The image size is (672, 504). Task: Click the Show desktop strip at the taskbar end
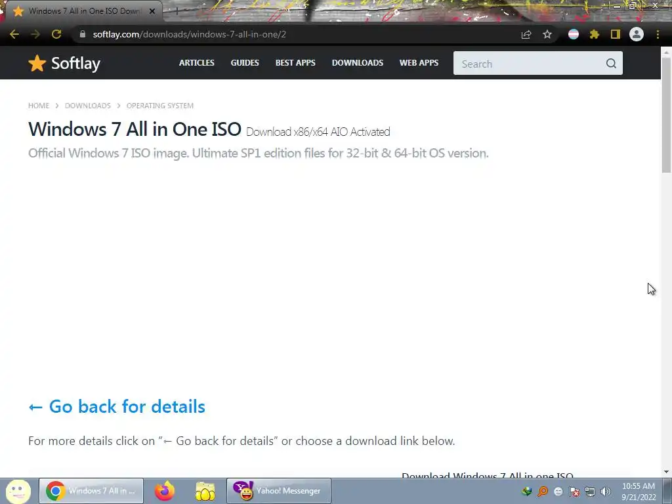pos(667,491)
